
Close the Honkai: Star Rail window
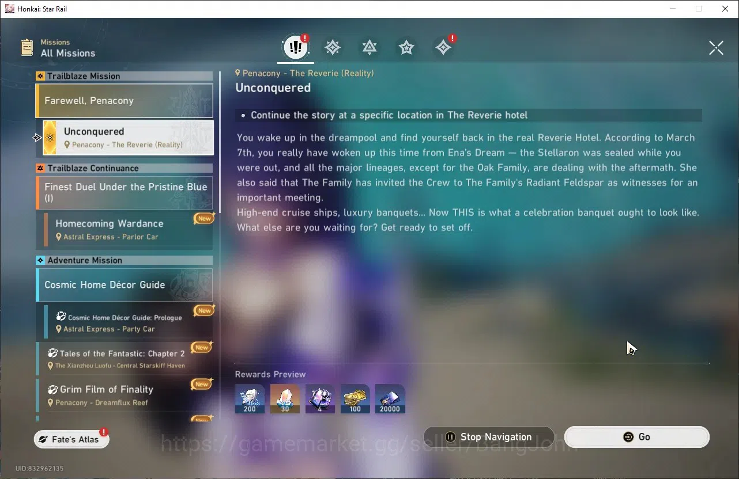tap(725, 9)
